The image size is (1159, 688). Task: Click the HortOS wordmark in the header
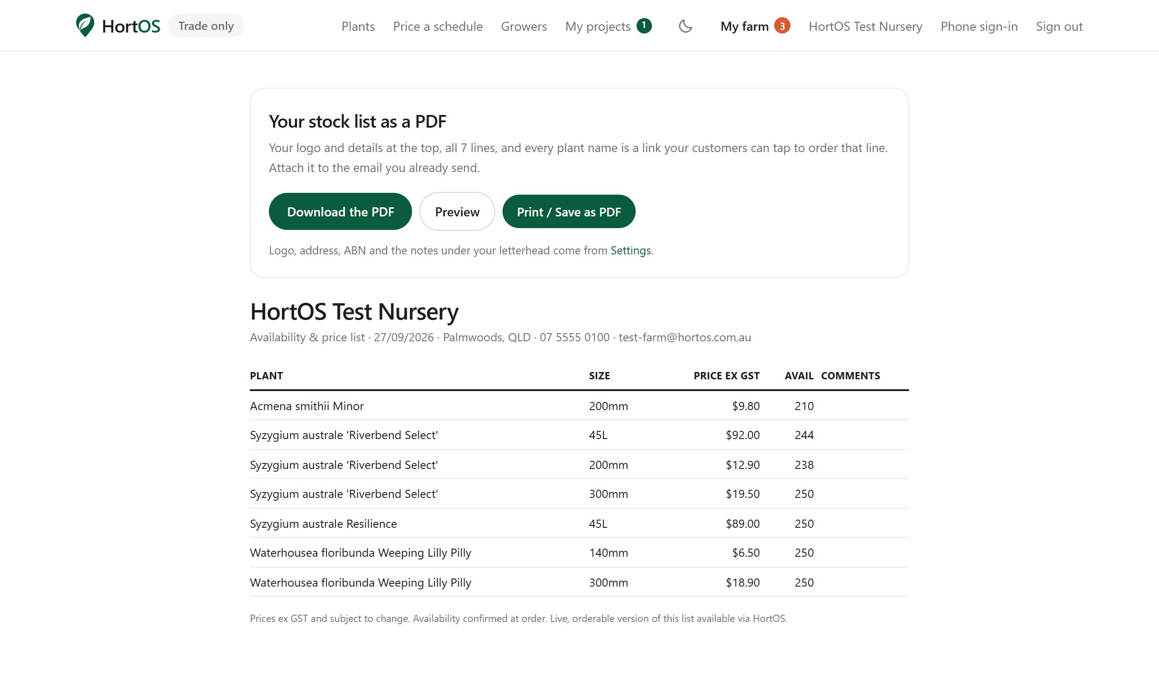pyautogui.click(x=131, y=26)
